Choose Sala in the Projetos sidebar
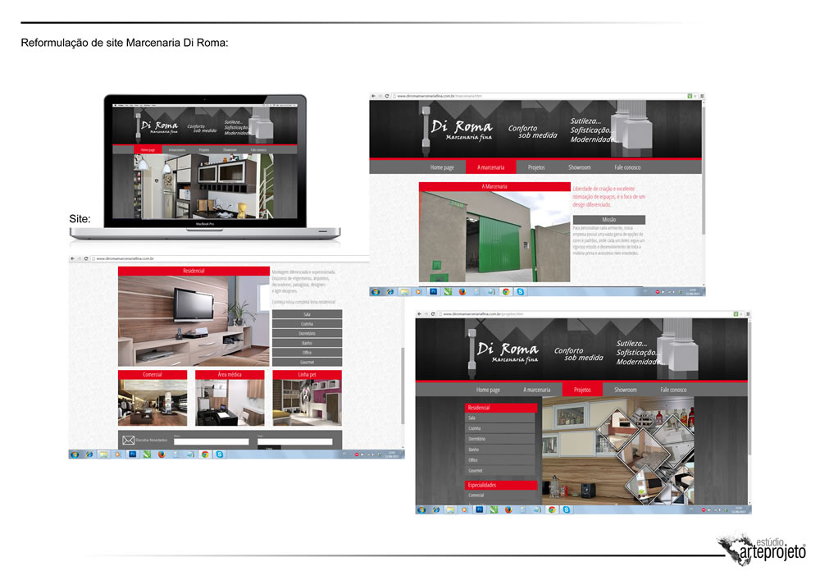 [501, 418]
